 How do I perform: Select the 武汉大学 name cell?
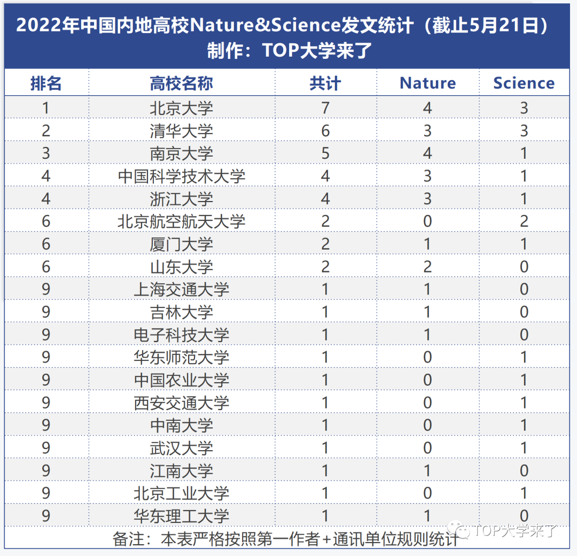pyautogui.click(x=181, y=448)
